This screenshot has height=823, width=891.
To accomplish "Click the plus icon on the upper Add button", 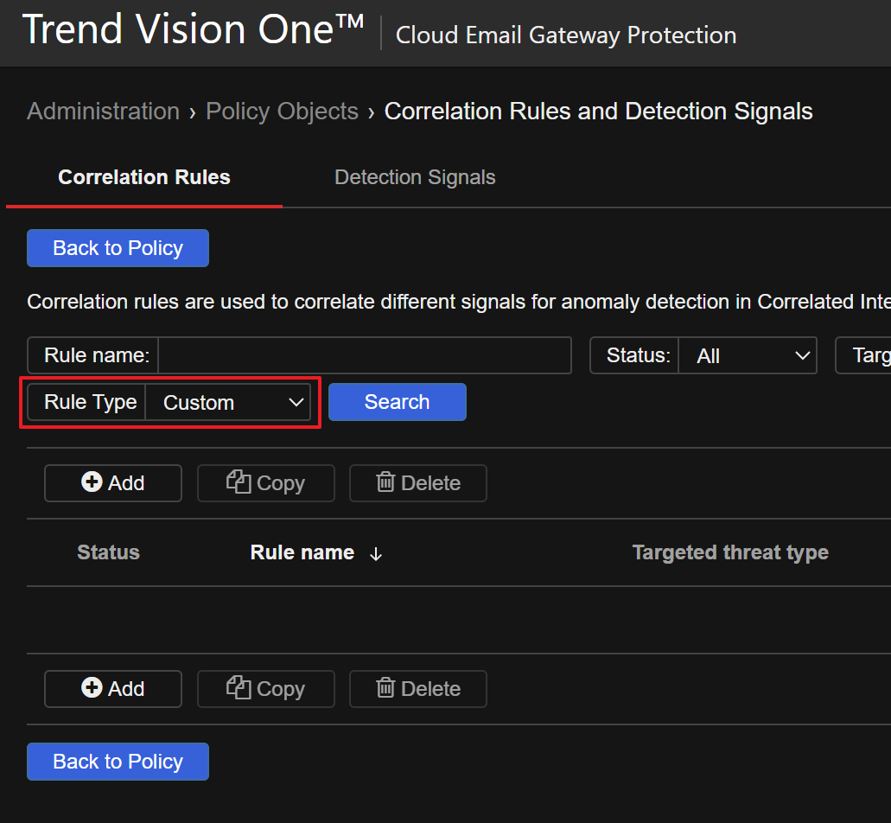I will (92, 482).
